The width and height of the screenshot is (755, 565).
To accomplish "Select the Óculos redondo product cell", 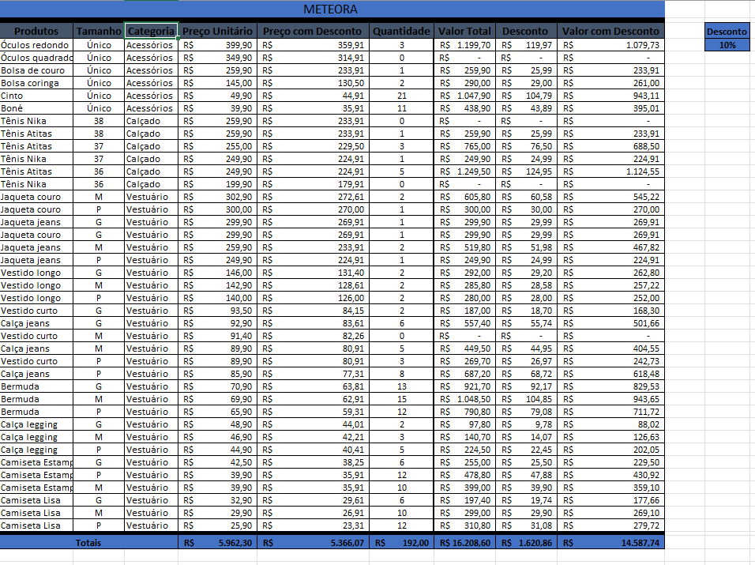I will (x=36, y=45).
